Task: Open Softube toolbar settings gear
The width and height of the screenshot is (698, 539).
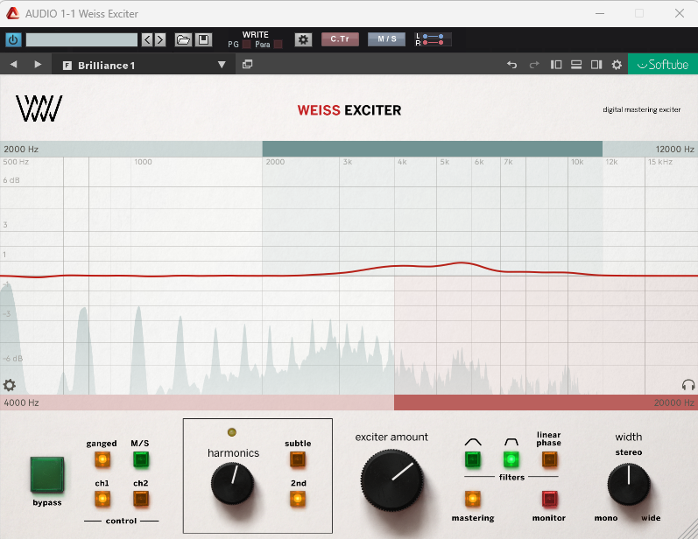Action: [x=617, y=65]
